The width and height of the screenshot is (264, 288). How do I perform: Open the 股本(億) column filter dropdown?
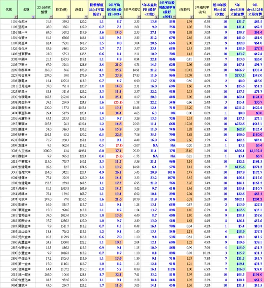(x=69, y=17)
